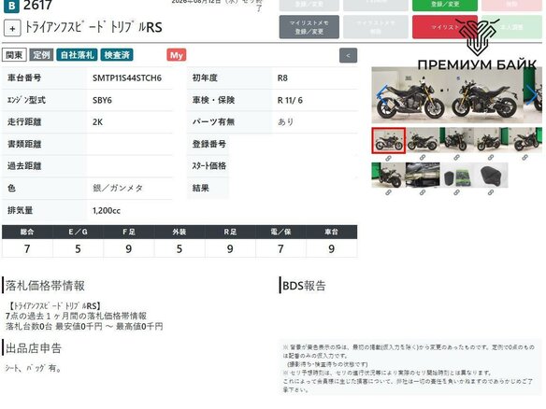
Task: Select chassis number SMTP11S44STCH6
Action: pyautogui.click(x=127, y=78)
